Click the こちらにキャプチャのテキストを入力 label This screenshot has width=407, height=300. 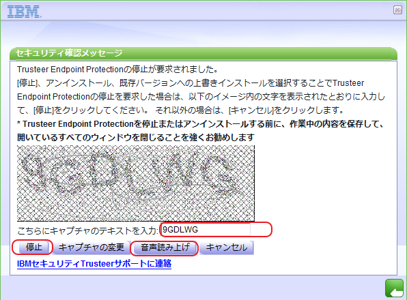pos(87,230)
